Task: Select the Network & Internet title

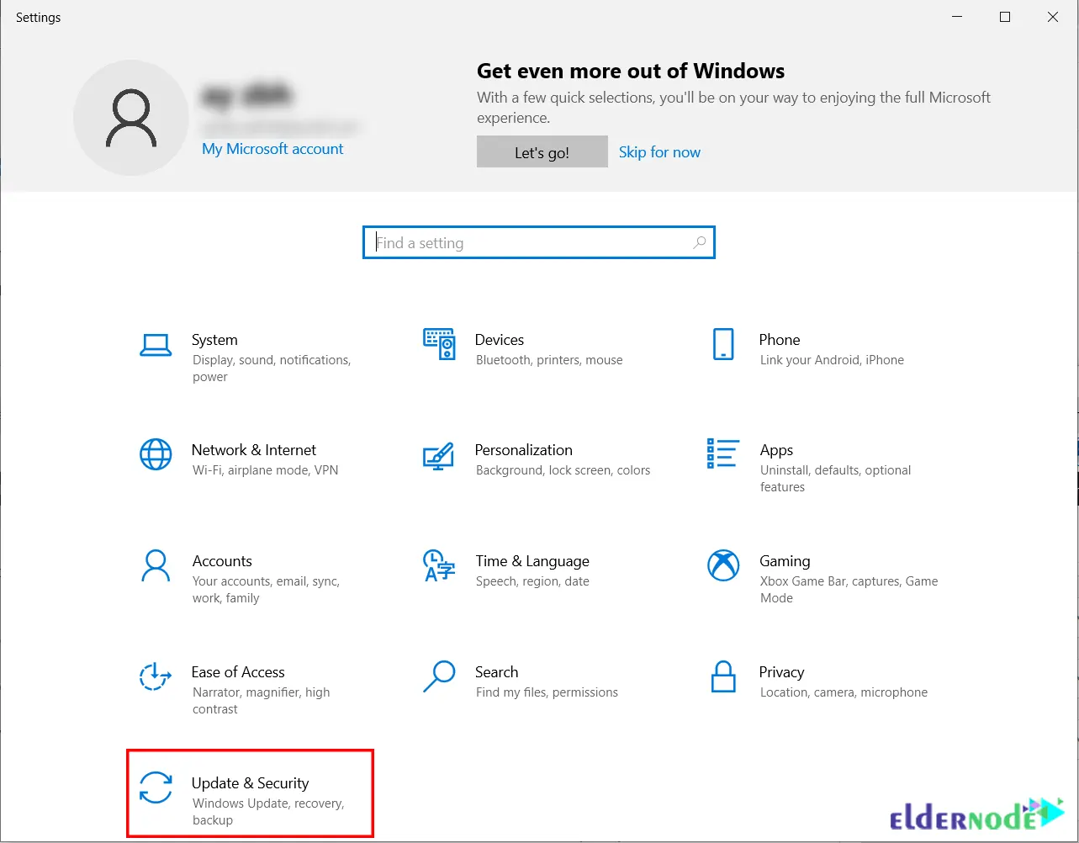Action: (x=254, y=450)
